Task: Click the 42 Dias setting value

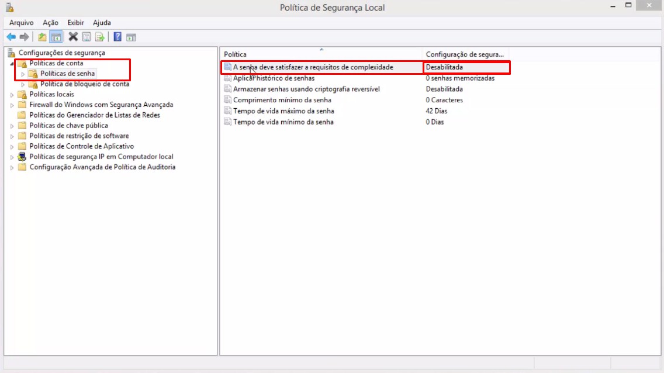Action: [x=437, y=111]
